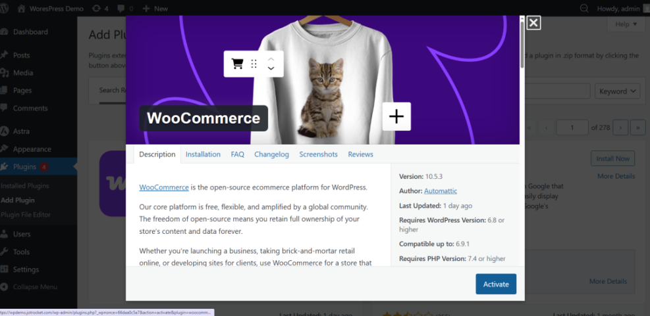
Task: Click the cart icon in banner image
Action: tap(237, 64)
